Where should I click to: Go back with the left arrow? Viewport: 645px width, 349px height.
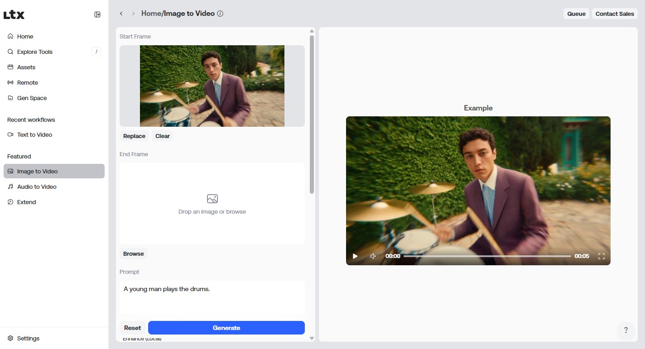pos(121,14)
